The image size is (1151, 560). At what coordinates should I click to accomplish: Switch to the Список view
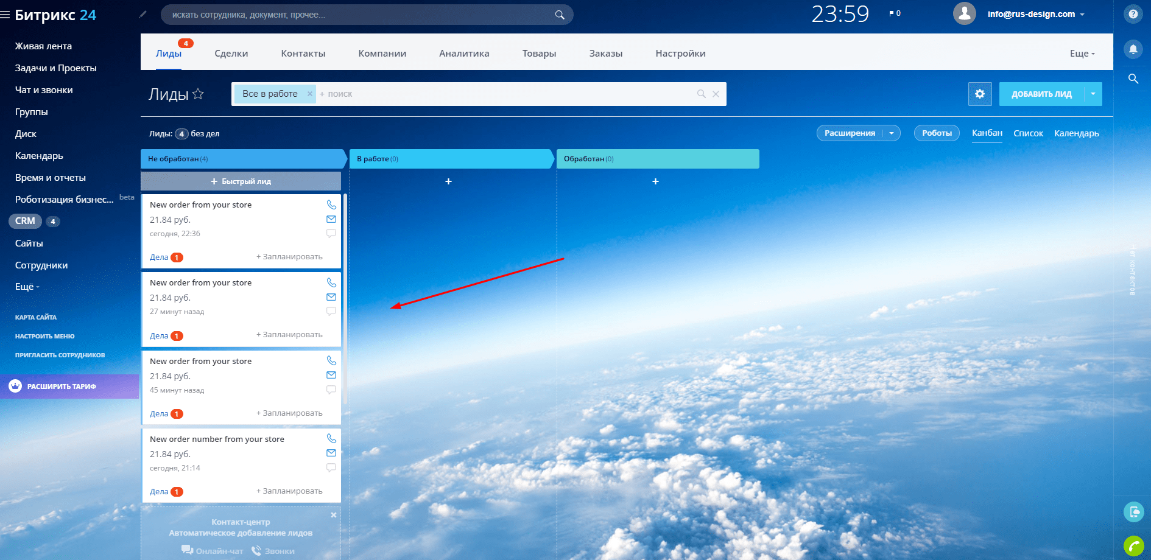[x=1028, y=133]
